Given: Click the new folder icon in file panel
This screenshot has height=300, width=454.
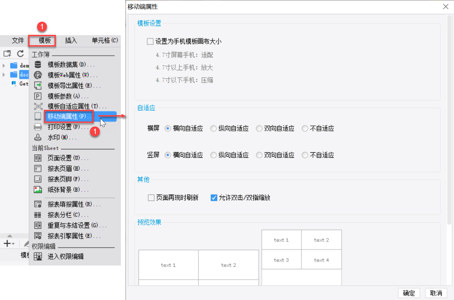Looking at the screenshot, I should pos(7,53).
